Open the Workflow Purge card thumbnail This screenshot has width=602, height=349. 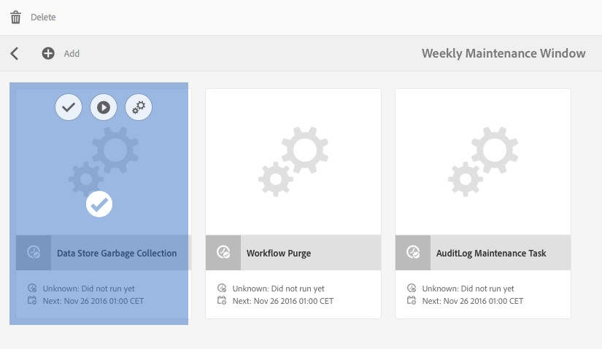pos(293,162)
